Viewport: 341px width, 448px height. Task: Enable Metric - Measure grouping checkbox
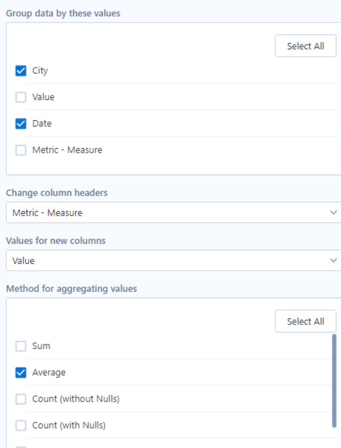pos(21,150)
